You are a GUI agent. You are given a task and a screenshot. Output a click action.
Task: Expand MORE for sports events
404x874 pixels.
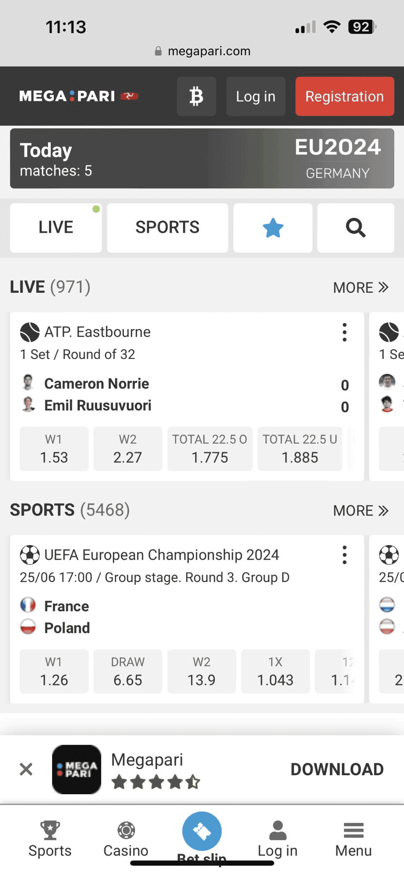(x=360, y=511)
